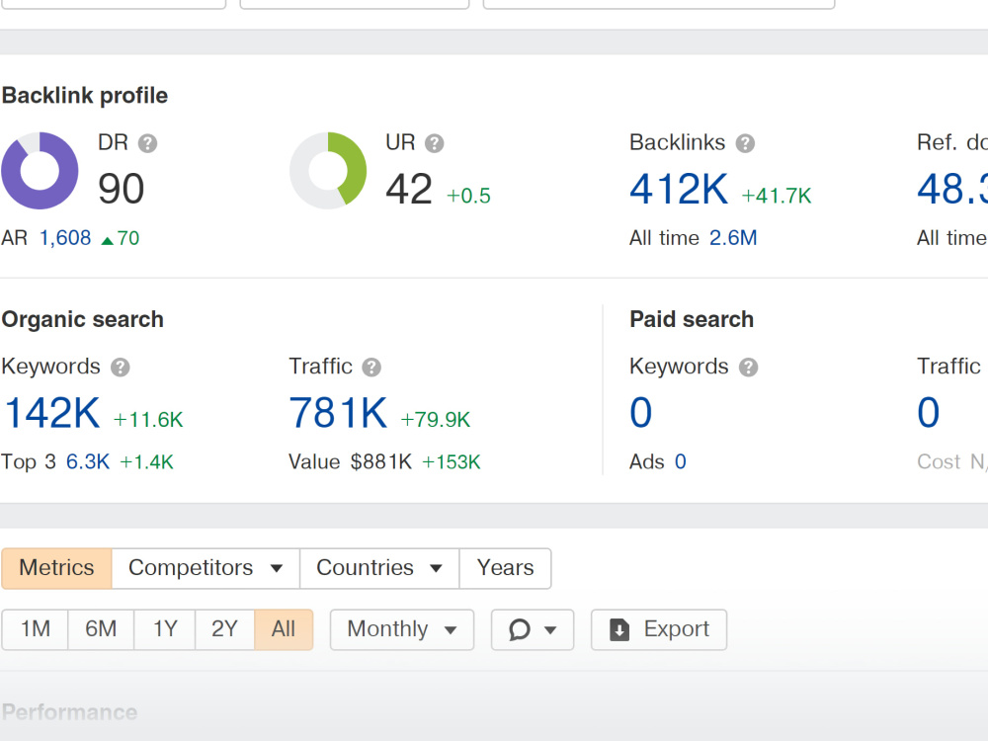Click the Paid search heading
Screen dimensions: 988x741
pyautogui.click(x=692, y=319)
